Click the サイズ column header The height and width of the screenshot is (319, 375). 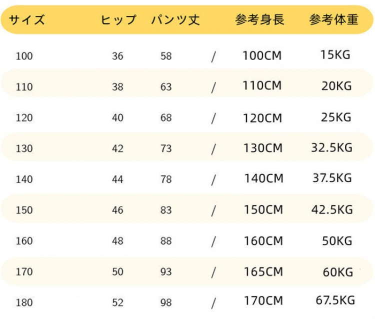click(27, 20)
